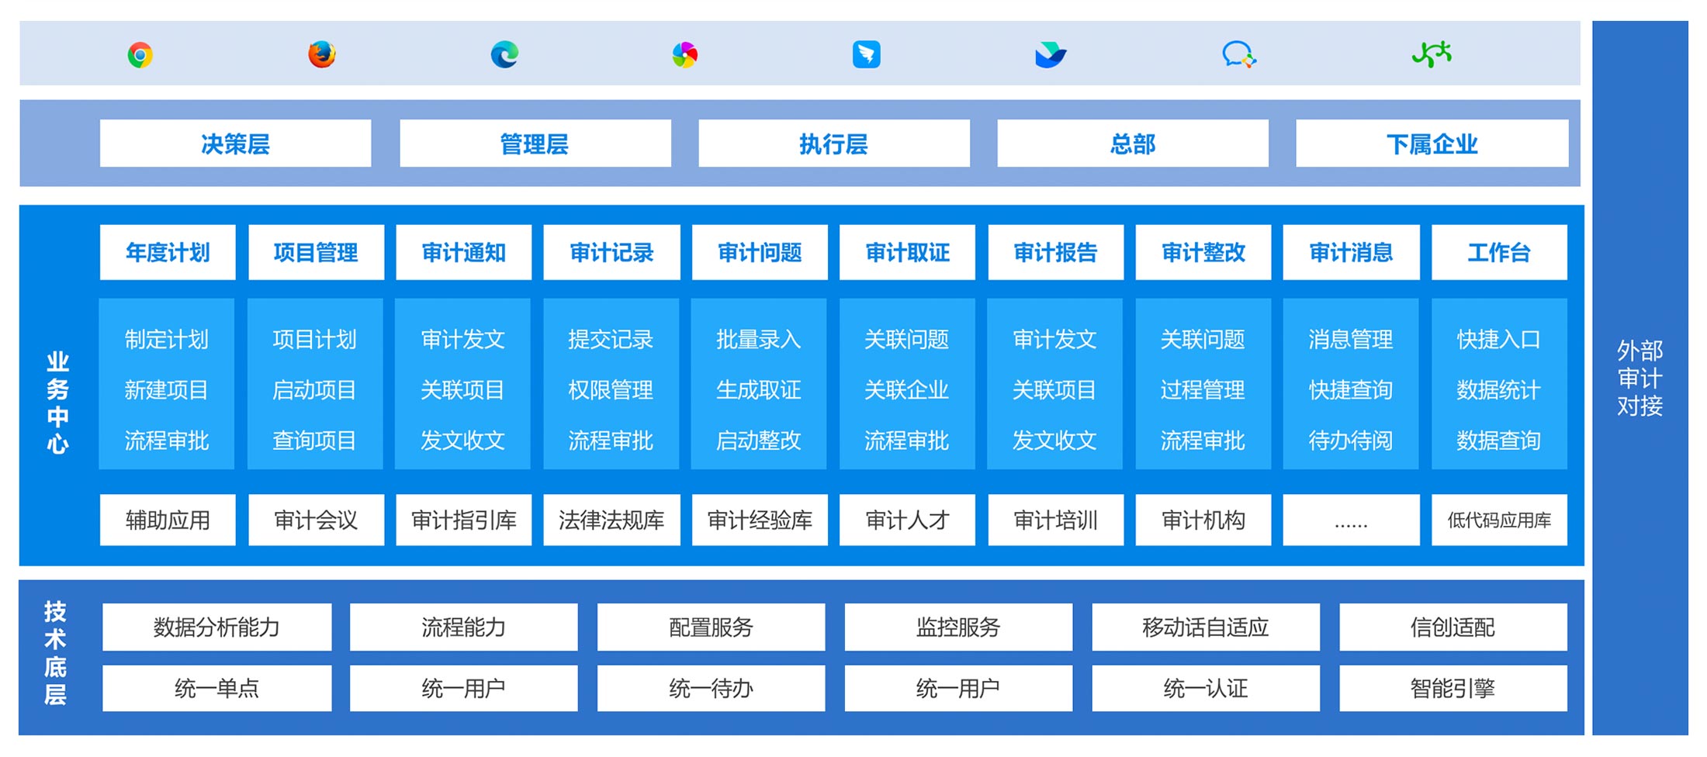The image size is (1707, 757).
Task: Select the Microsoft Edge icon
Action: [504, 55]
